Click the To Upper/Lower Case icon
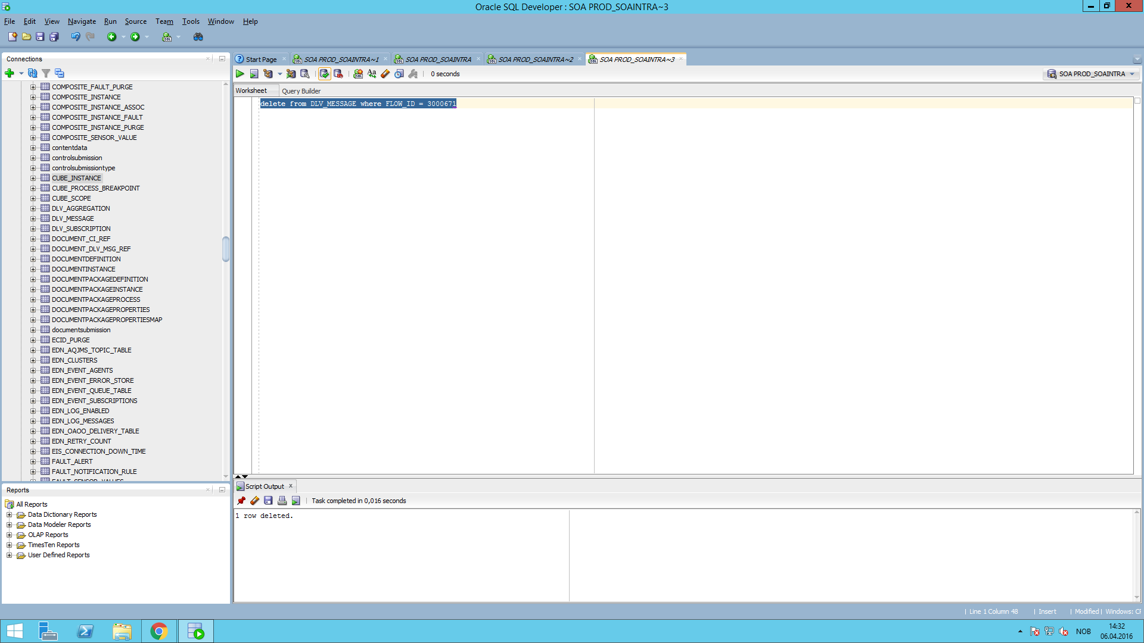Screen dimensions: 1144x643 pos(372,74)
